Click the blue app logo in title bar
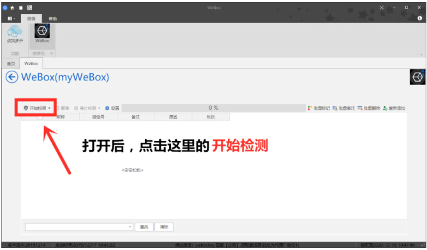 4,8
